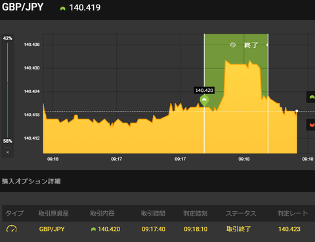Click the judgment time 09:18:10
This screenshot has height=242, width=315.
tap(196, 229)
